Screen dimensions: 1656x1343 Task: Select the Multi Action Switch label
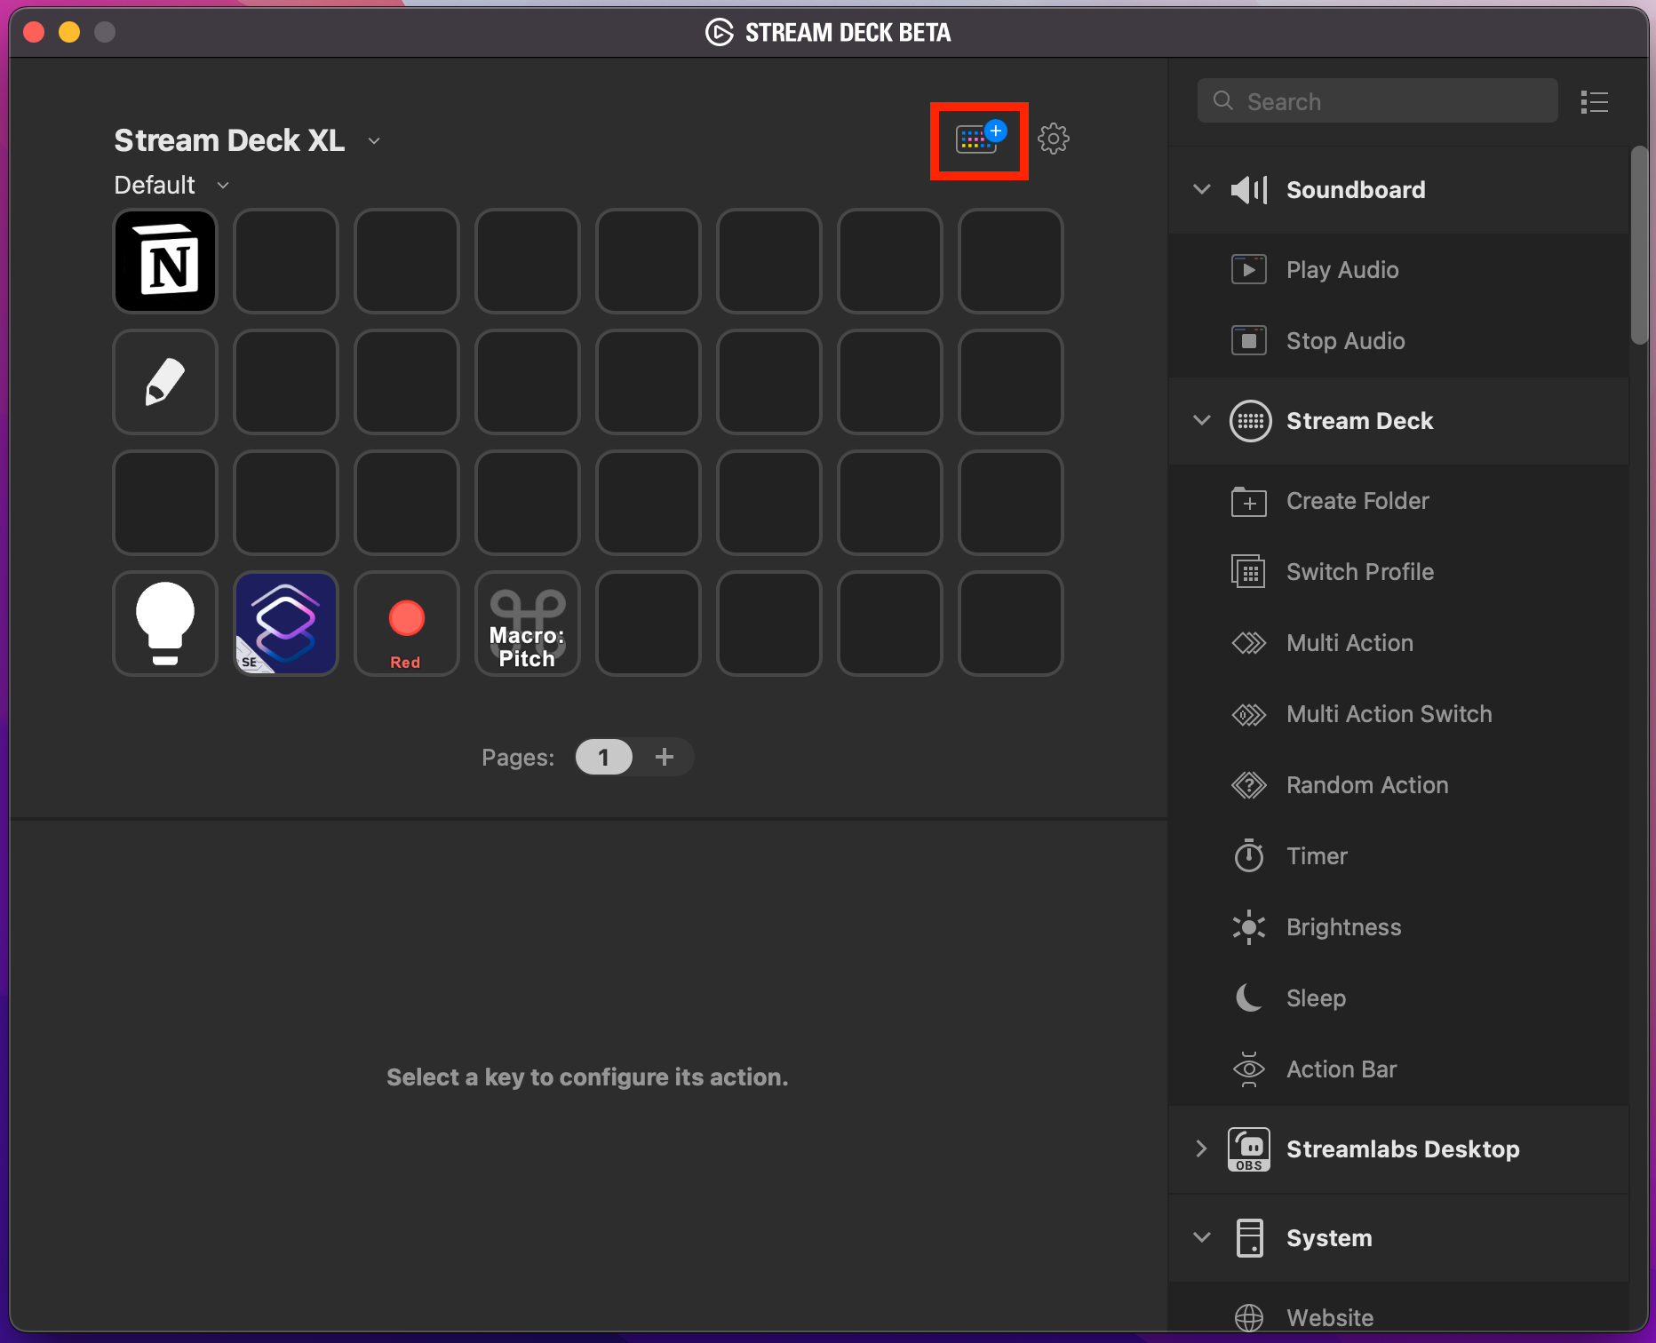(1389, 714)
